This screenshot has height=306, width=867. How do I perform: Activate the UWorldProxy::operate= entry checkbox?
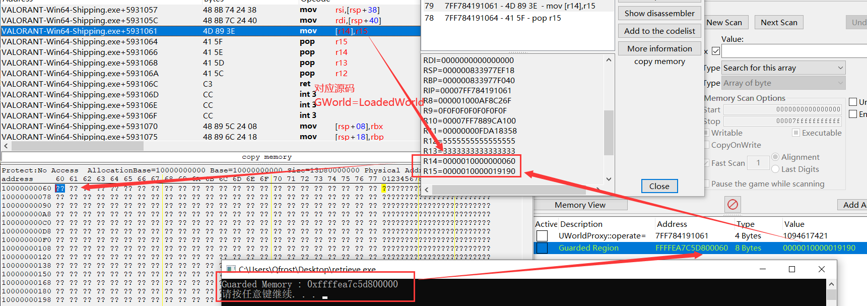coord(542,235)
